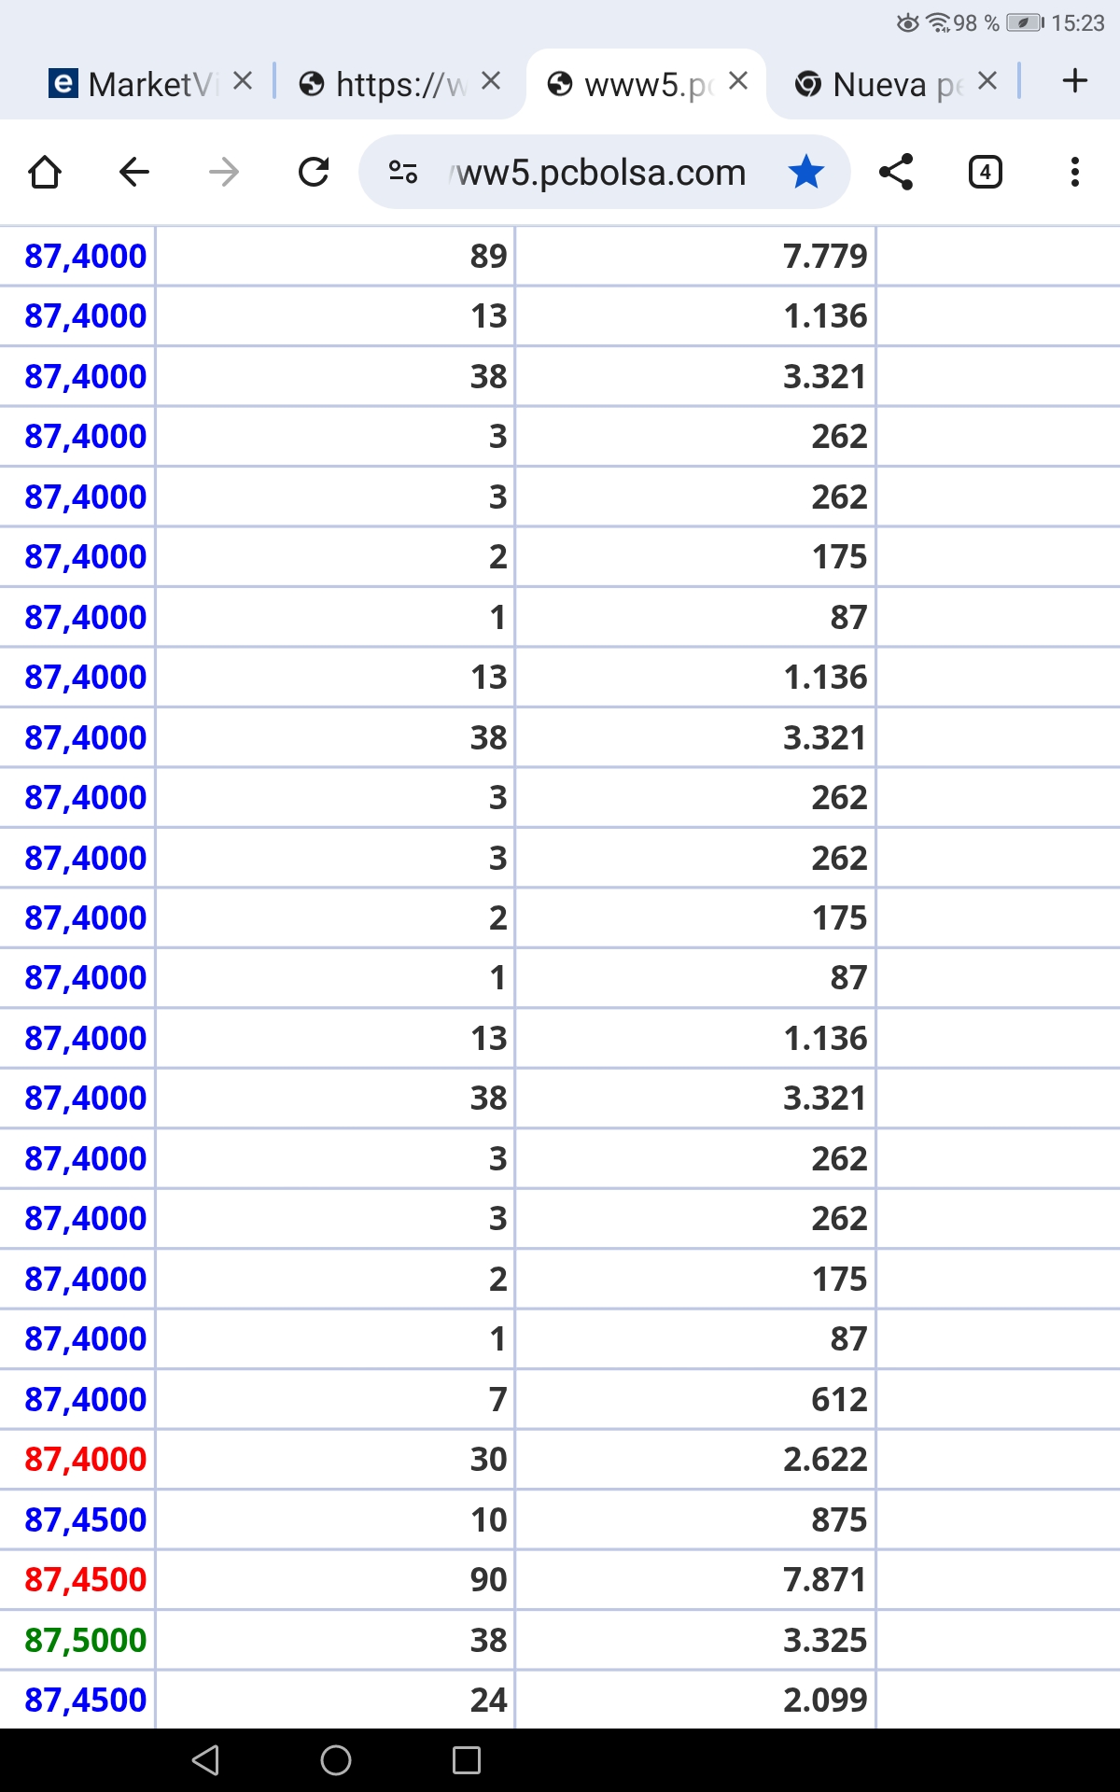
Task: Add a new tab with plus
Action: [1075, 81]
